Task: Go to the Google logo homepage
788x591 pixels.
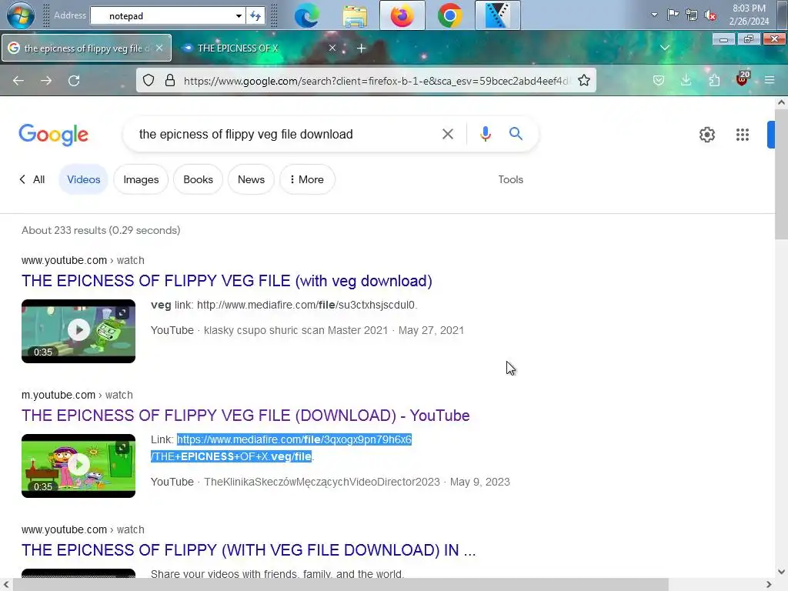Action: click(53, 135)
